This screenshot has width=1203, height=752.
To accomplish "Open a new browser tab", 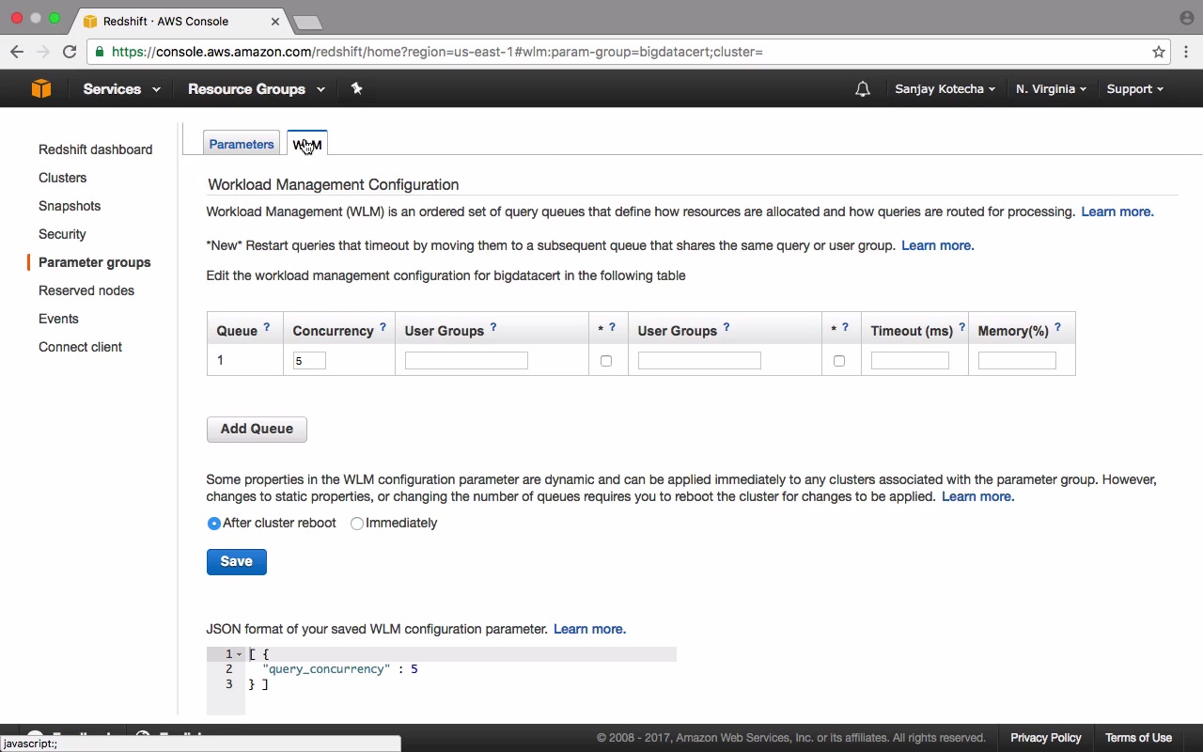I will 307,22.
